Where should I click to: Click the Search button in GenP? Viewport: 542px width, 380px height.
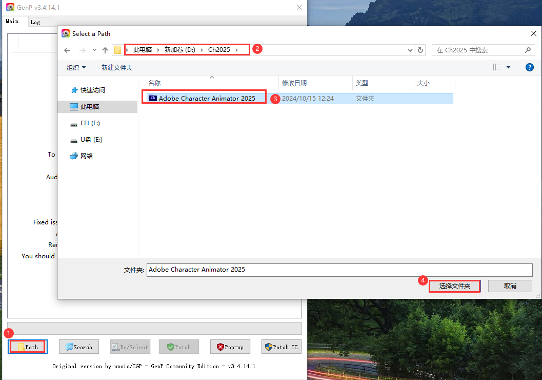pos(79,347)
